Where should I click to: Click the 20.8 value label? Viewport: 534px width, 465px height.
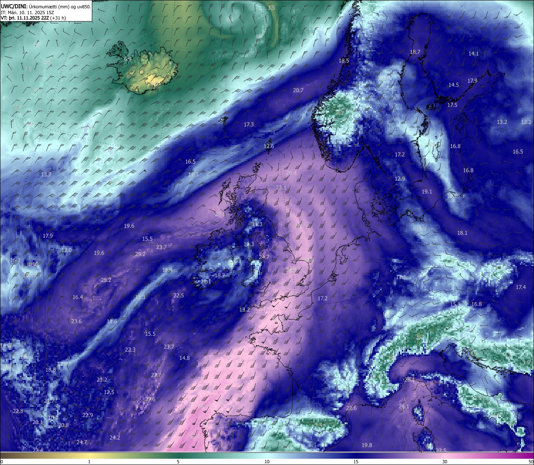[x=63, y=425]
